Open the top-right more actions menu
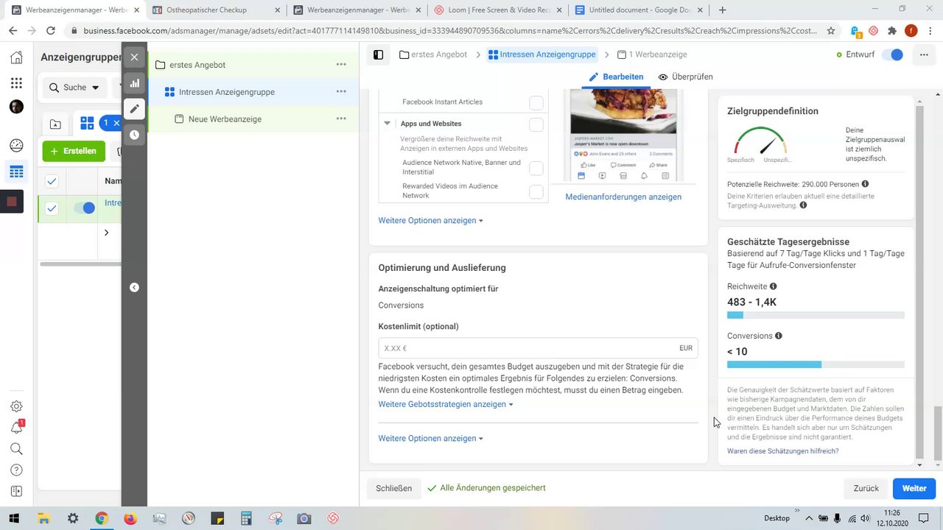The image size is (943, 530). click(x=924, y=55)
